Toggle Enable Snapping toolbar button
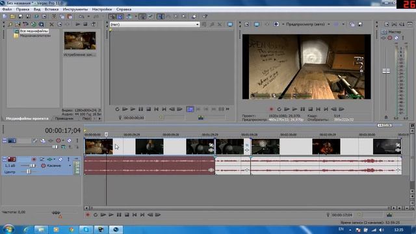Screen dimensions: 416x234 pyautogui.click(x=112, y=16)
